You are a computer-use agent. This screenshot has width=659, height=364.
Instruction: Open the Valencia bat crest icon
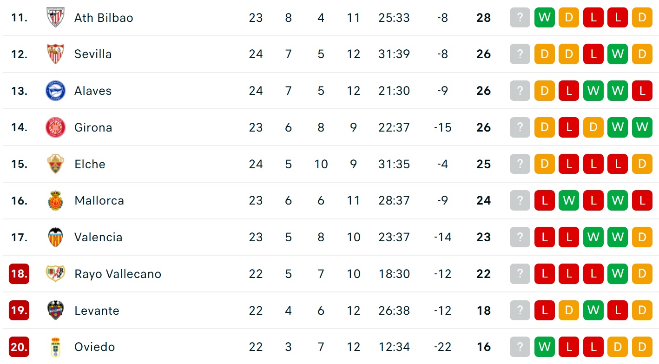(x=56, y=237)
